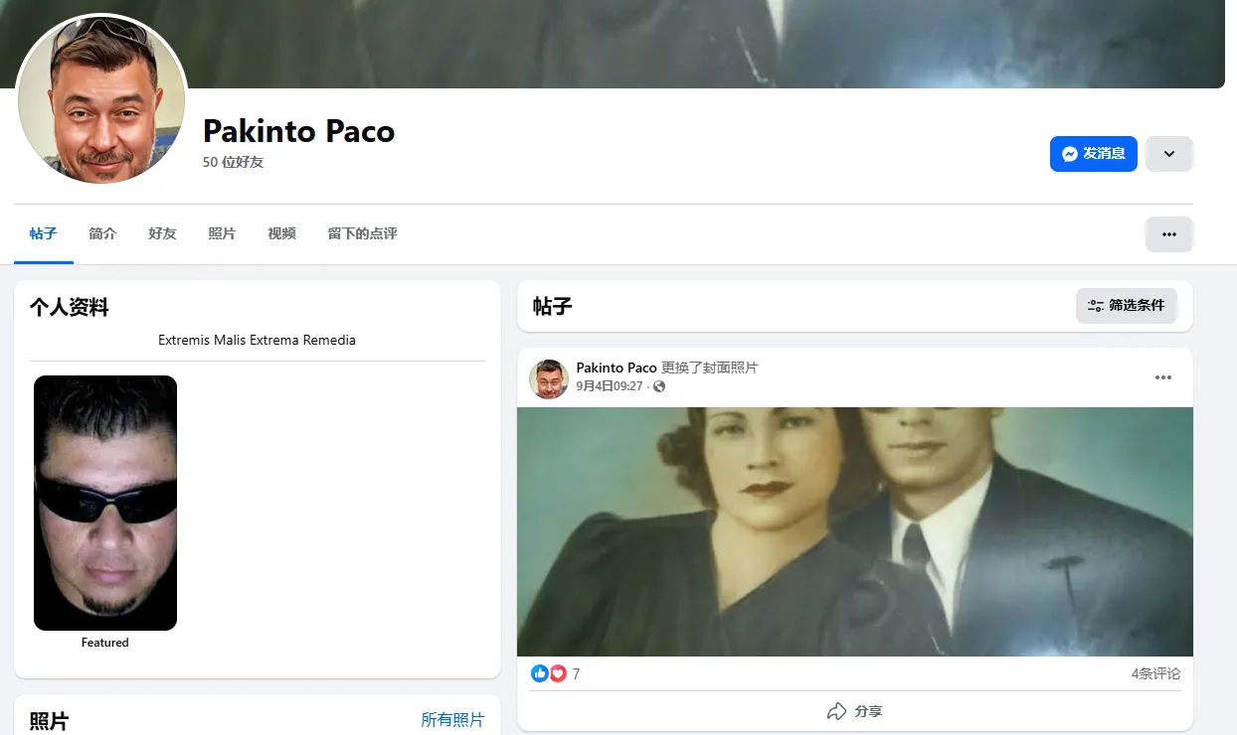Open the Featured photo thumbnail

104,503
